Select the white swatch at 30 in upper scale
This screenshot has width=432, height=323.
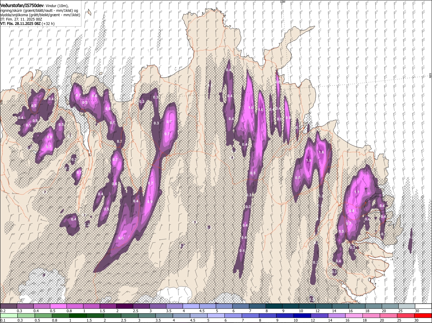click(423, 306)
